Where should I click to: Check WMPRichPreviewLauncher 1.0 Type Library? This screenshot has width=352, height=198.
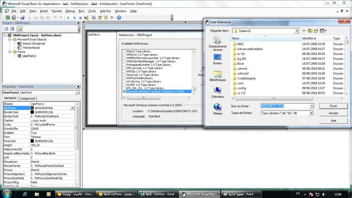pos(124,58)
